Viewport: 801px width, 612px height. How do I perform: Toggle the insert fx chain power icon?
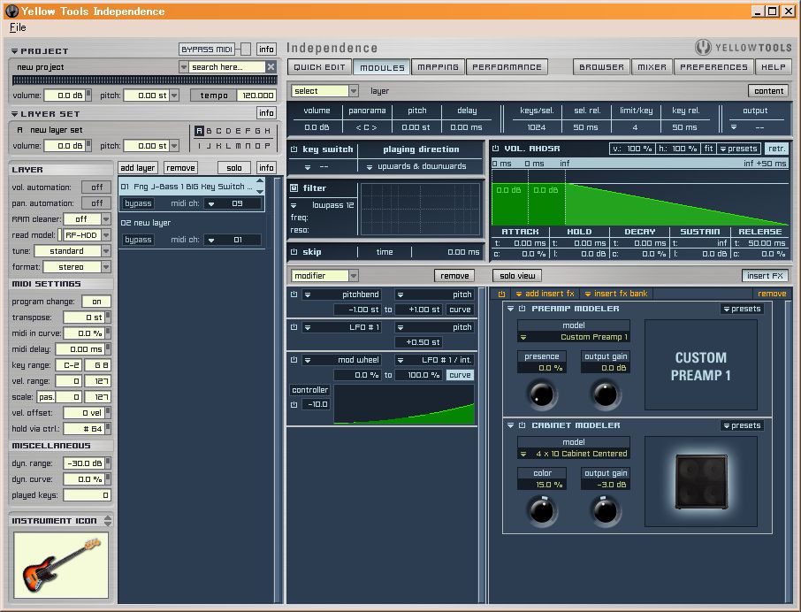coord(501,294)
